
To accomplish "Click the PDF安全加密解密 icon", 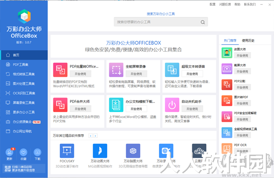I will [227, 117].
